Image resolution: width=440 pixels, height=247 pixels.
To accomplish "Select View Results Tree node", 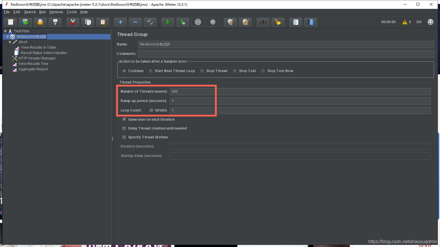I will [x=33, y=64].
